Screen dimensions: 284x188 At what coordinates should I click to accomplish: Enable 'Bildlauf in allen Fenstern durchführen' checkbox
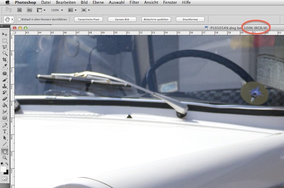pos(19,20)
